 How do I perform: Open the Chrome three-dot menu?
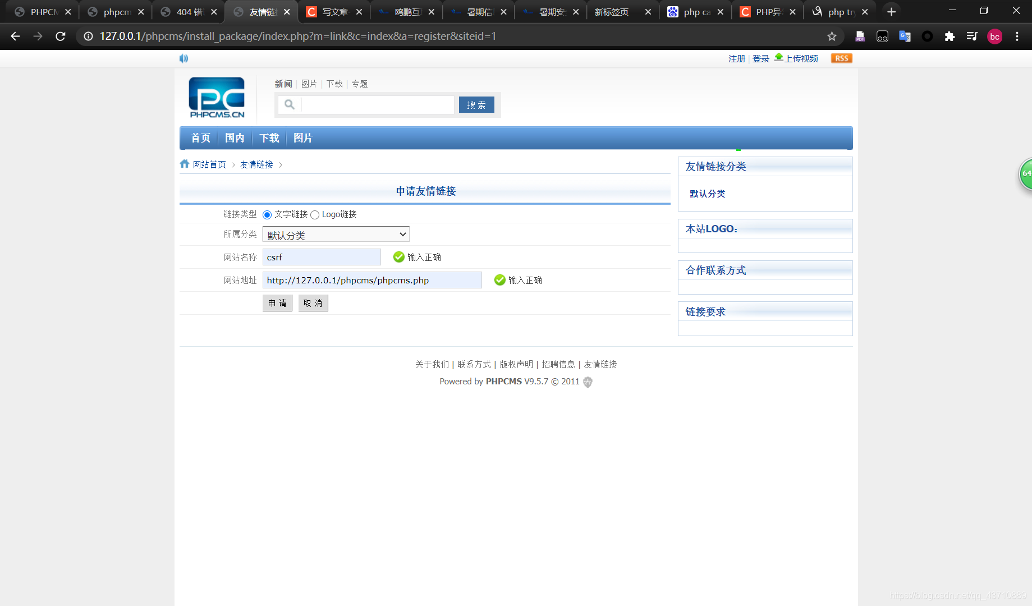click(x=1017, y=36)
